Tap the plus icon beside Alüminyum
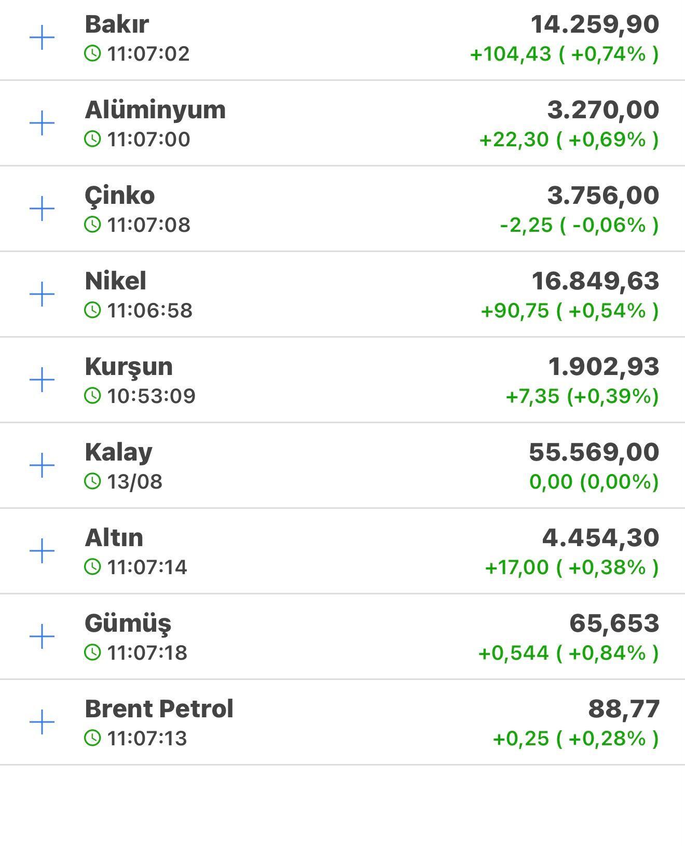 tap(42, 123)
